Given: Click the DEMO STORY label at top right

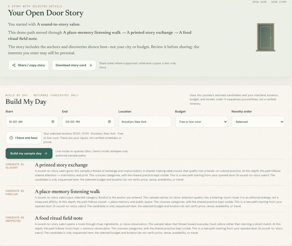Looking at the screenshot, I should pyautogui.click(x=279, y=2).
